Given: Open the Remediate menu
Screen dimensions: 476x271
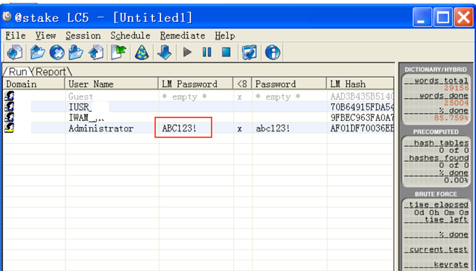Looking at the screenshot, I should (x=182, y=36).
